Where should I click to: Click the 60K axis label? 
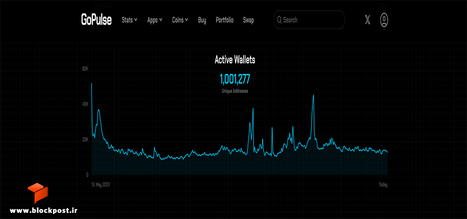point(85,69)
